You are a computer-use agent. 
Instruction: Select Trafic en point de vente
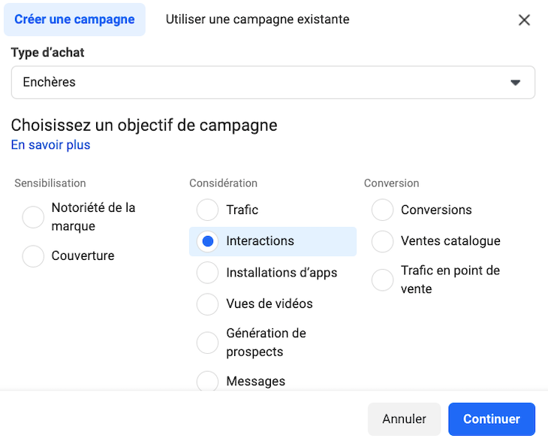click(383, 279)
